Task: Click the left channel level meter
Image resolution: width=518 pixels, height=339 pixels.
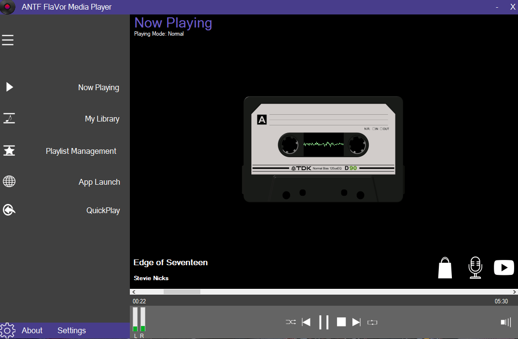Action: click(135, 319)
